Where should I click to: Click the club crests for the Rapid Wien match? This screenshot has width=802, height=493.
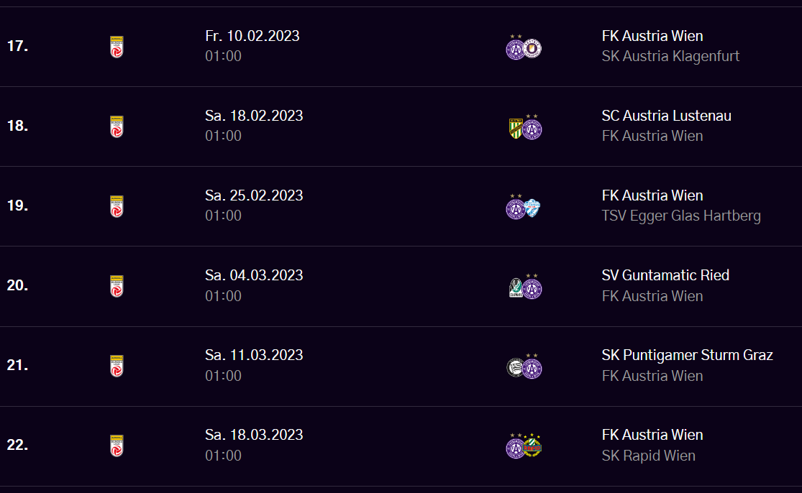click(x=524, y=446)
